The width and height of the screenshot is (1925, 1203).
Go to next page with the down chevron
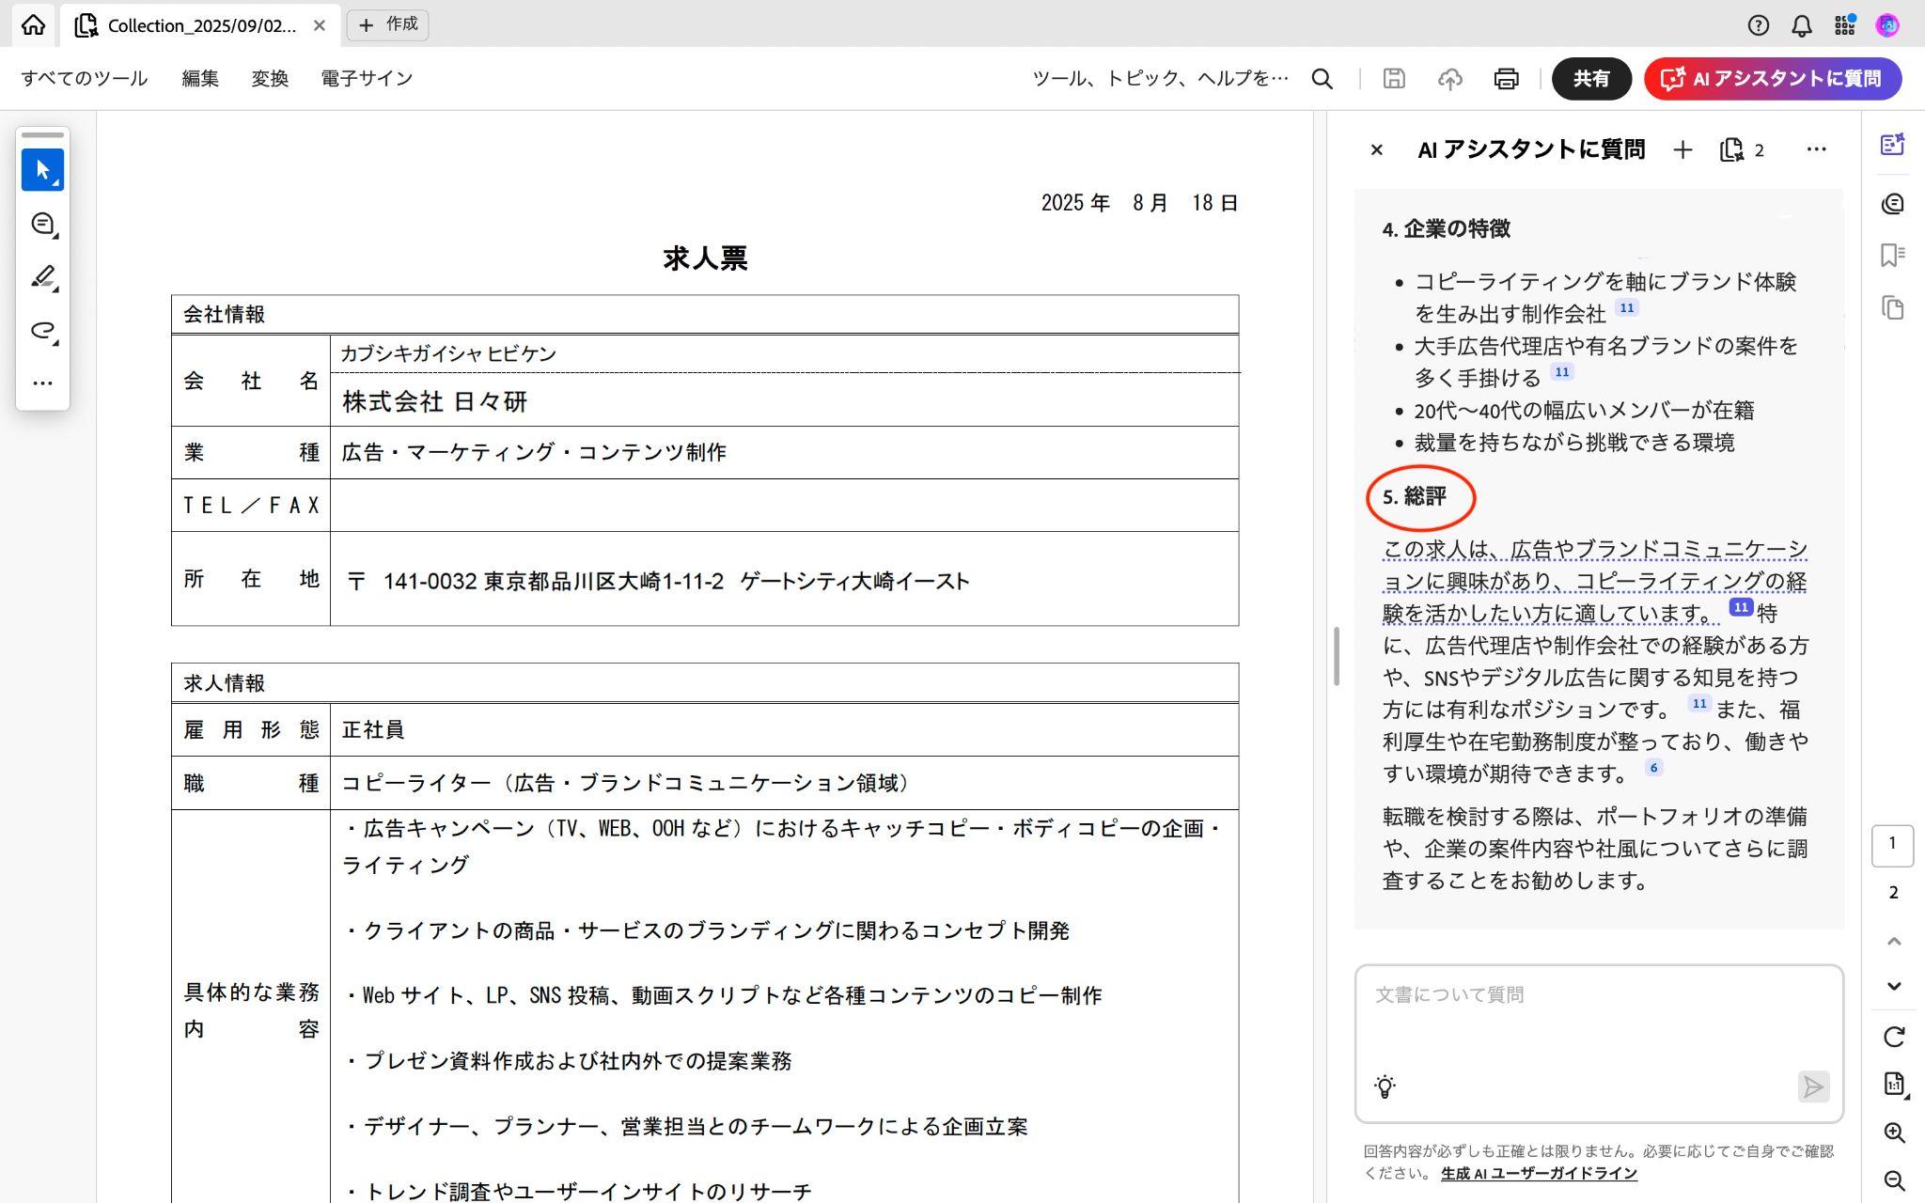click(x=1893, y=985)
